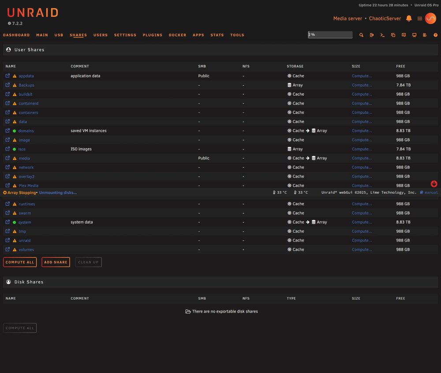The width and height of the screenshot is (441, 373).
Task: Click the Disk Shares header icon
Action: coord(8,282)
